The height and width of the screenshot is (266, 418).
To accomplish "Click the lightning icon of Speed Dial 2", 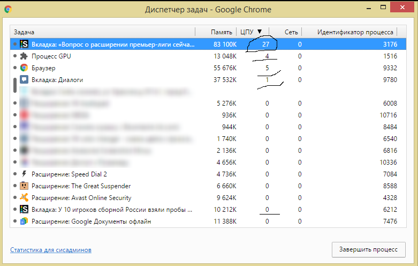I will tap(24, 174).
